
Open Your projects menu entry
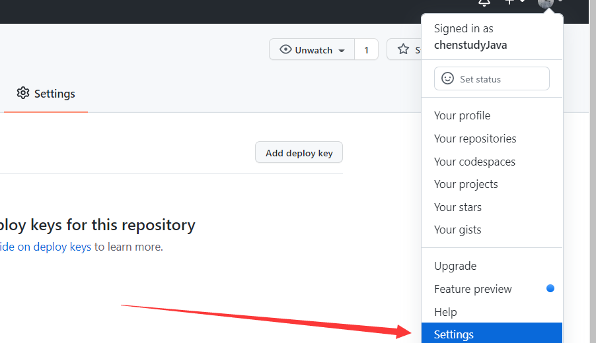(492, 185)
